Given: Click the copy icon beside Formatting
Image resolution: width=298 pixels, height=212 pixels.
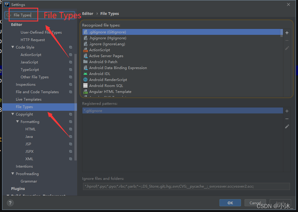Looking at the screenshot, I should click(70, 121).
